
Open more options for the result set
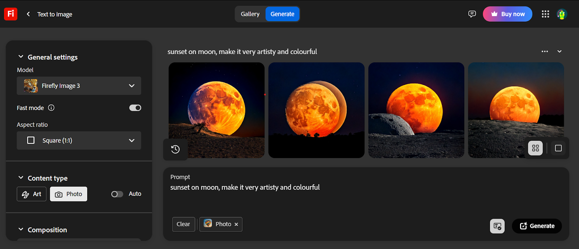point(545,52)
